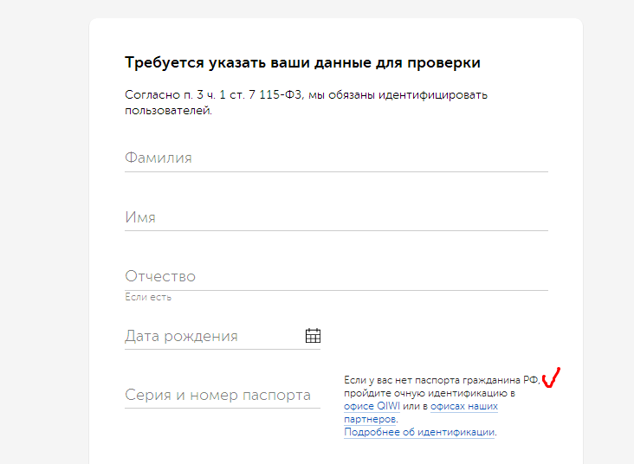The height and width of the screenshot is (464, 634).
Task: Activate the Дата рождения field
Action: (x=212, y=336)
